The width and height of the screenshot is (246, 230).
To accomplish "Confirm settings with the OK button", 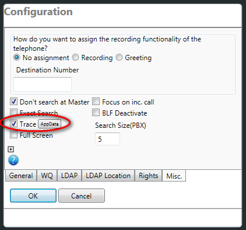I will pyautogui.click(x=33, y=196).
